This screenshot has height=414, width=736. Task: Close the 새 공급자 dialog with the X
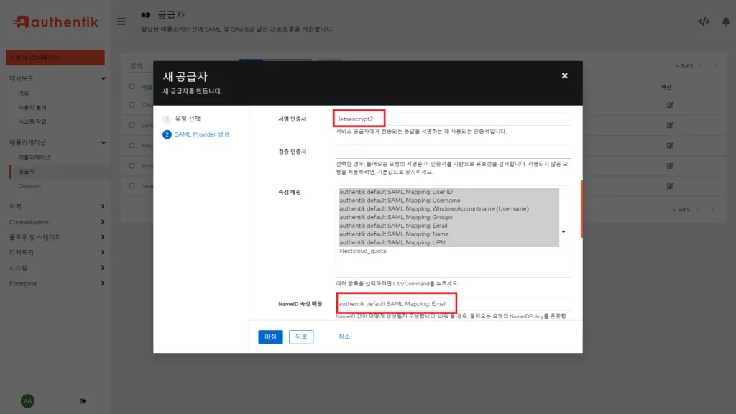(564, 75)
